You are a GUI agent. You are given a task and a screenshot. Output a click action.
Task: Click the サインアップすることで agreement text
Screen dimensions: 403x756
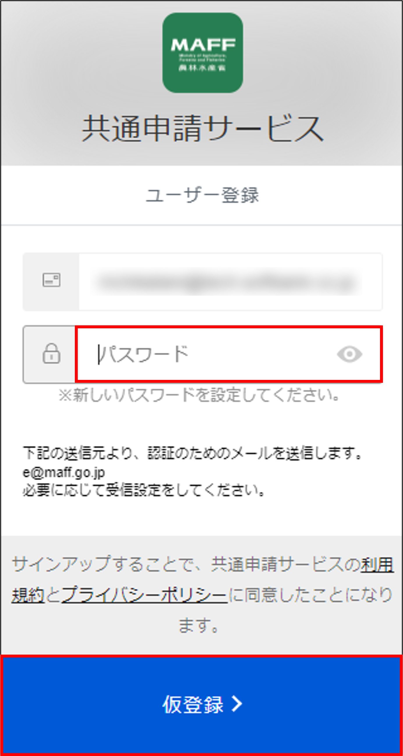click(202, 594)
